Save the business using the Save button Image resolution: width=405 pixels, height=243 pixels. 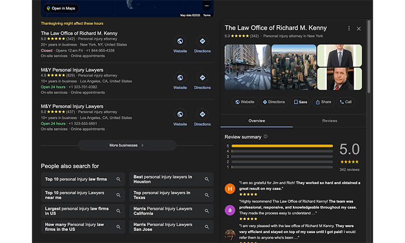coord(300,102)
